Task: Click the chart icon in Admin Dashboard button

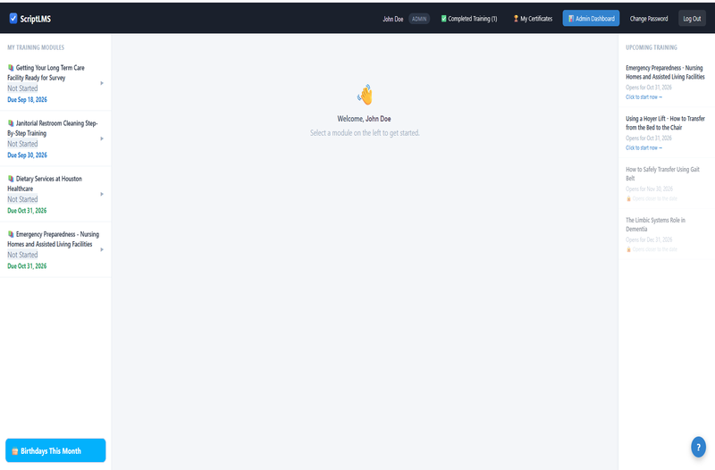Action: [x=571, y=19]
